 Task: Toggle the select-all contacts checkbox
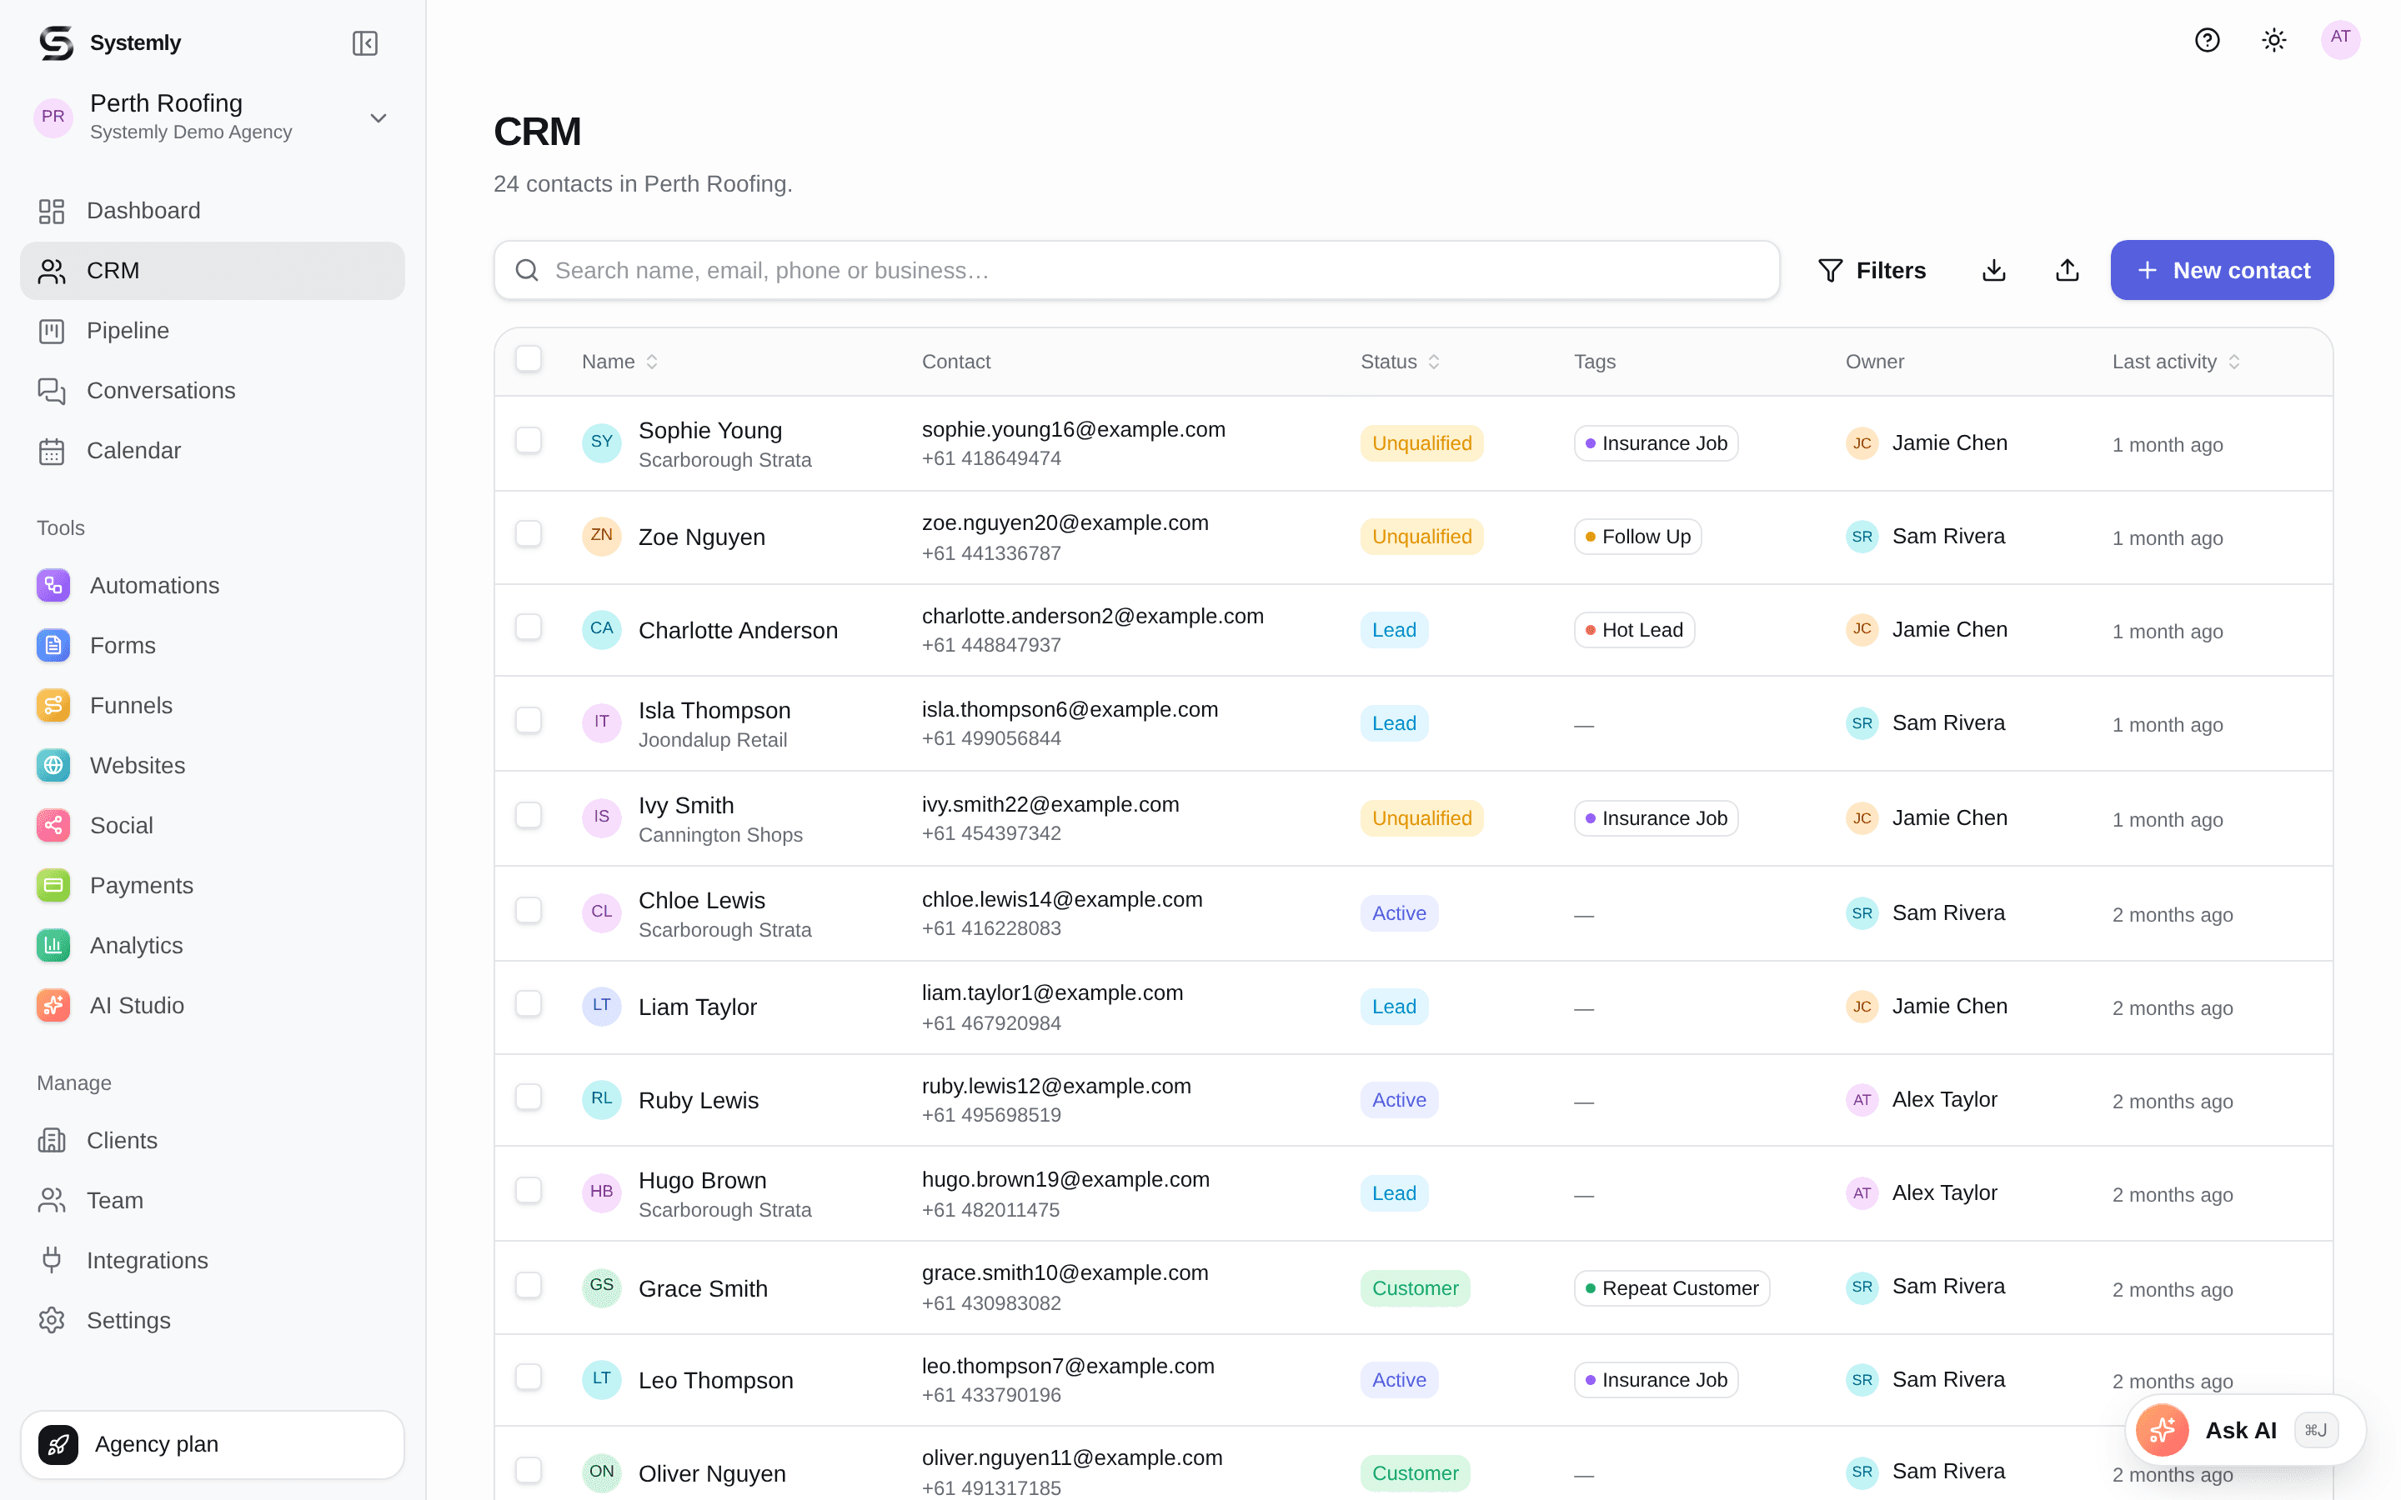tap(529, 359)
